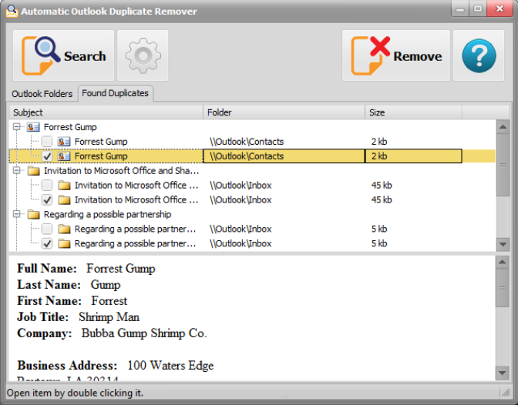Viewport: 518px width, 405px height.
Task: Minimize the Duplicate Remover window
Action: pyautogui.click(x=460, y=9)
